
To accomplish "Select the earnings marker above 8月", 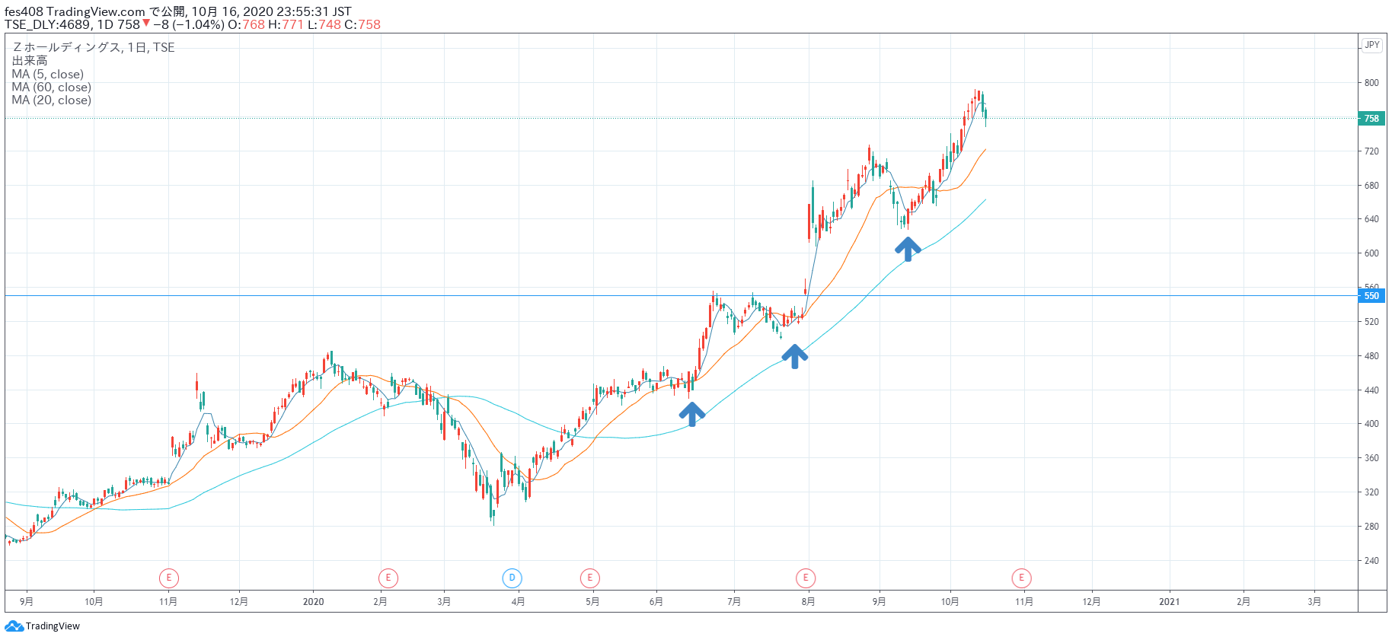I will 806,578.
